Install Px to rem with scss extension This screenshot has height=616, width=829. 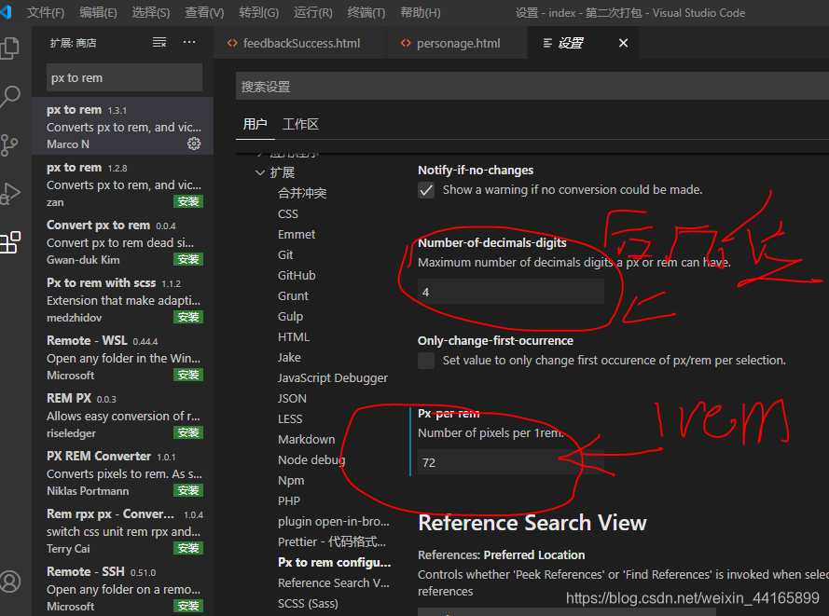(188, 317)
